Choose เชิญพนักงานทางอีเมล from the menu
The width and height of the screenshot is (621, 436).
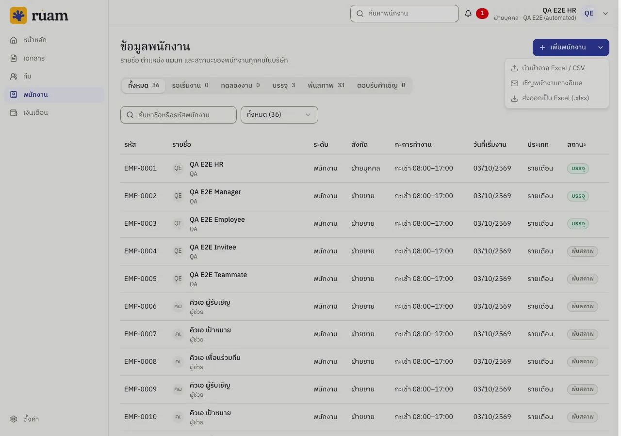pyautogui.click(x=557, y=83)
